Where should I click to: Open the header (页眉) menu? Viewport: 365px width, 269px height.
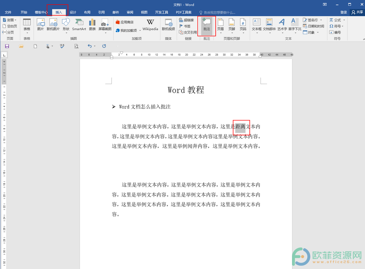click(220, 25)
